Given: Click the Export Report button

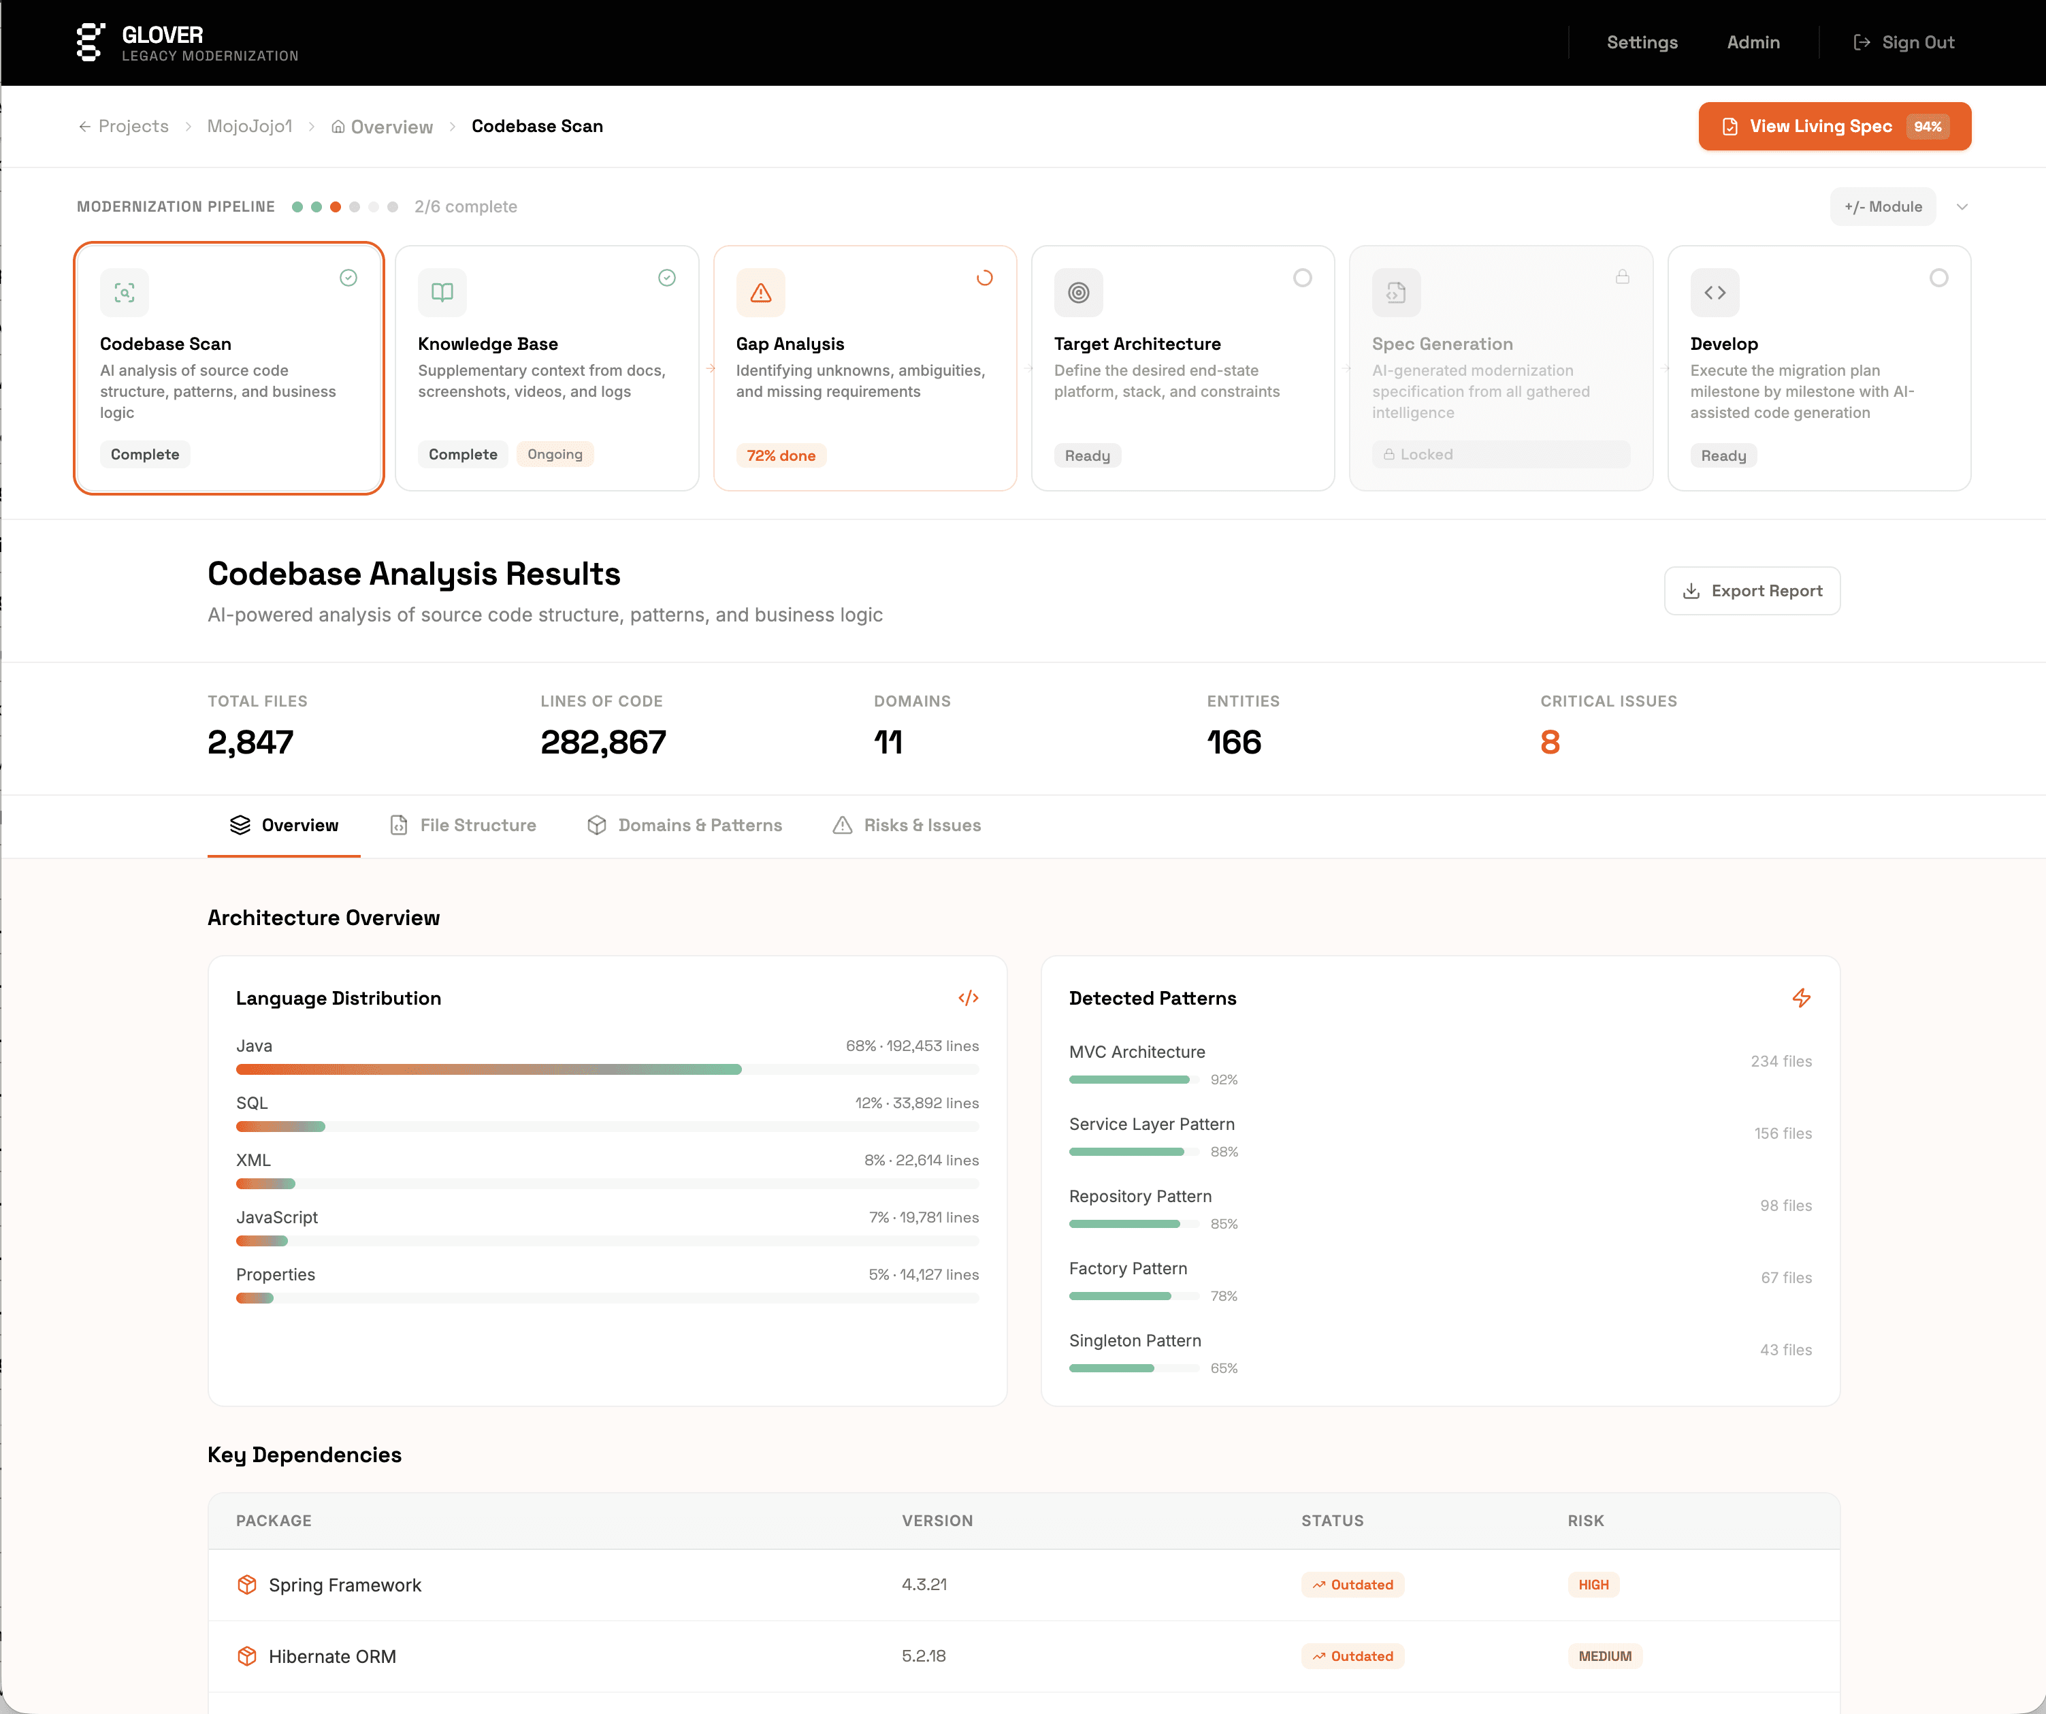Looking at the screenshot, I should pyautogui.click(x=1752, y=590).
